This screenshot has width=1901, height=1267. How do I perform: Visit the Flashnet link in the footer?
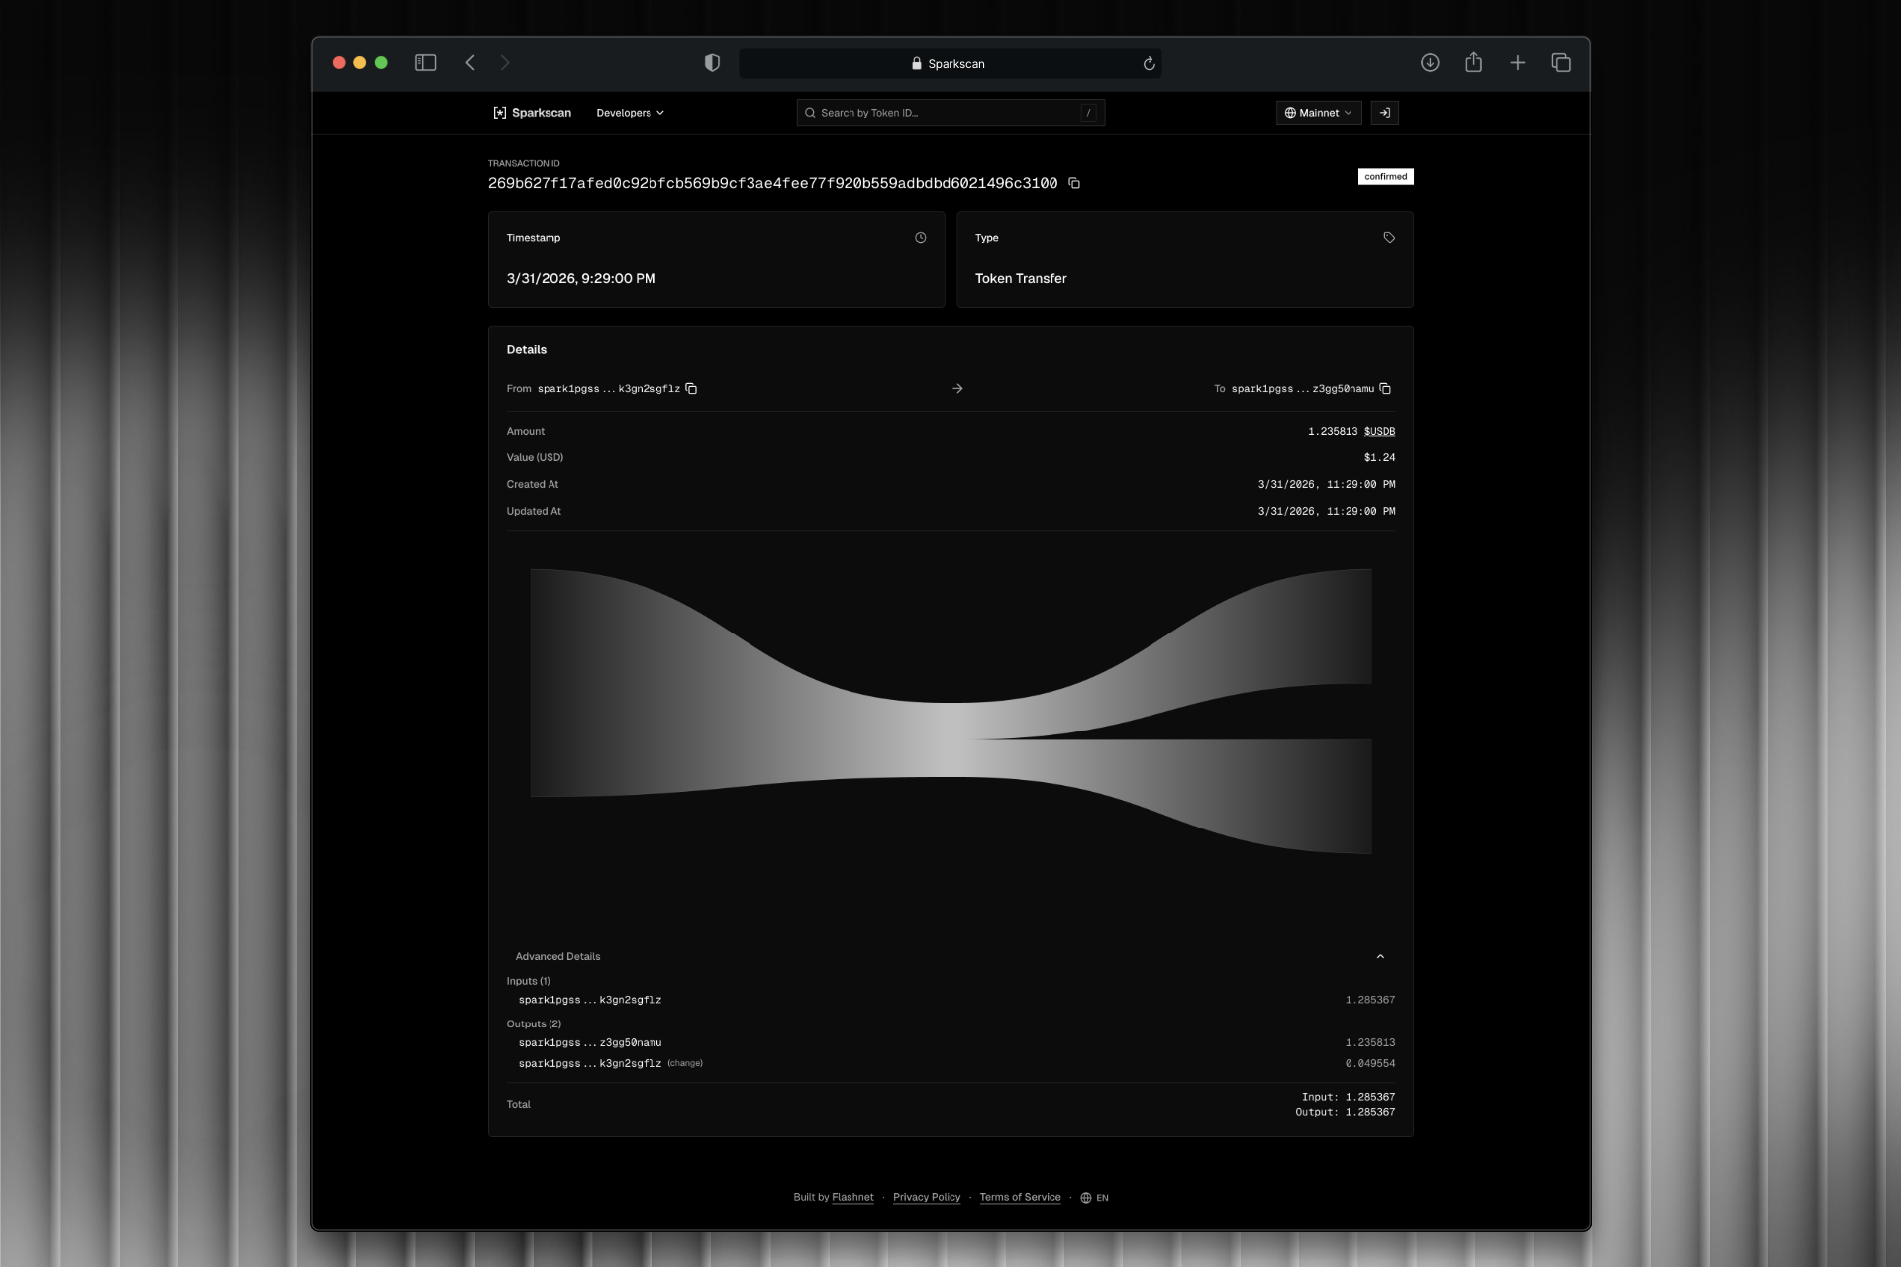[852, 1197]
